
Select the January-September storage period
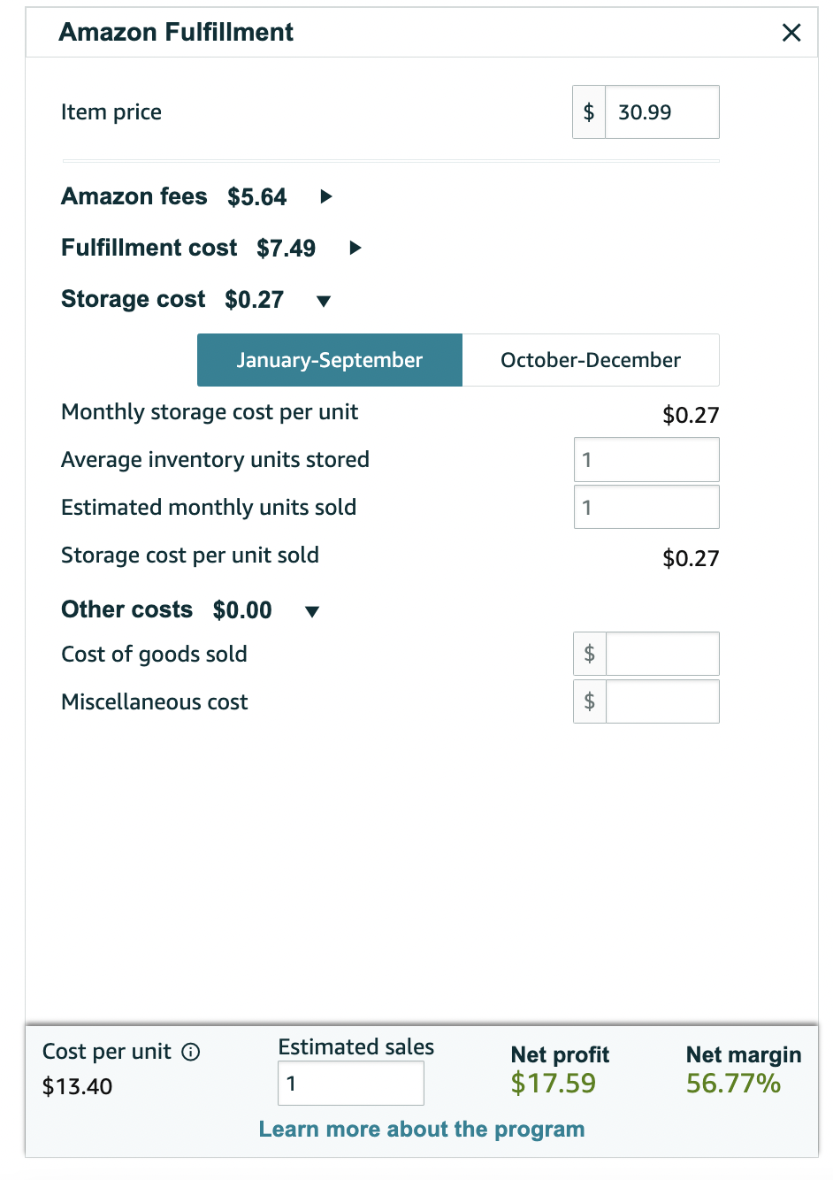(x=330, y=360)
